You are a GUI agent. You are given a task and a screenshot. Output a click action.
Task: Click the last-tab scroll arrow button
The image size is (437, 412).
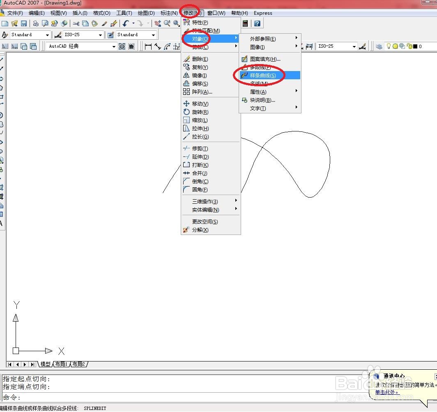[x=32, y=364]
